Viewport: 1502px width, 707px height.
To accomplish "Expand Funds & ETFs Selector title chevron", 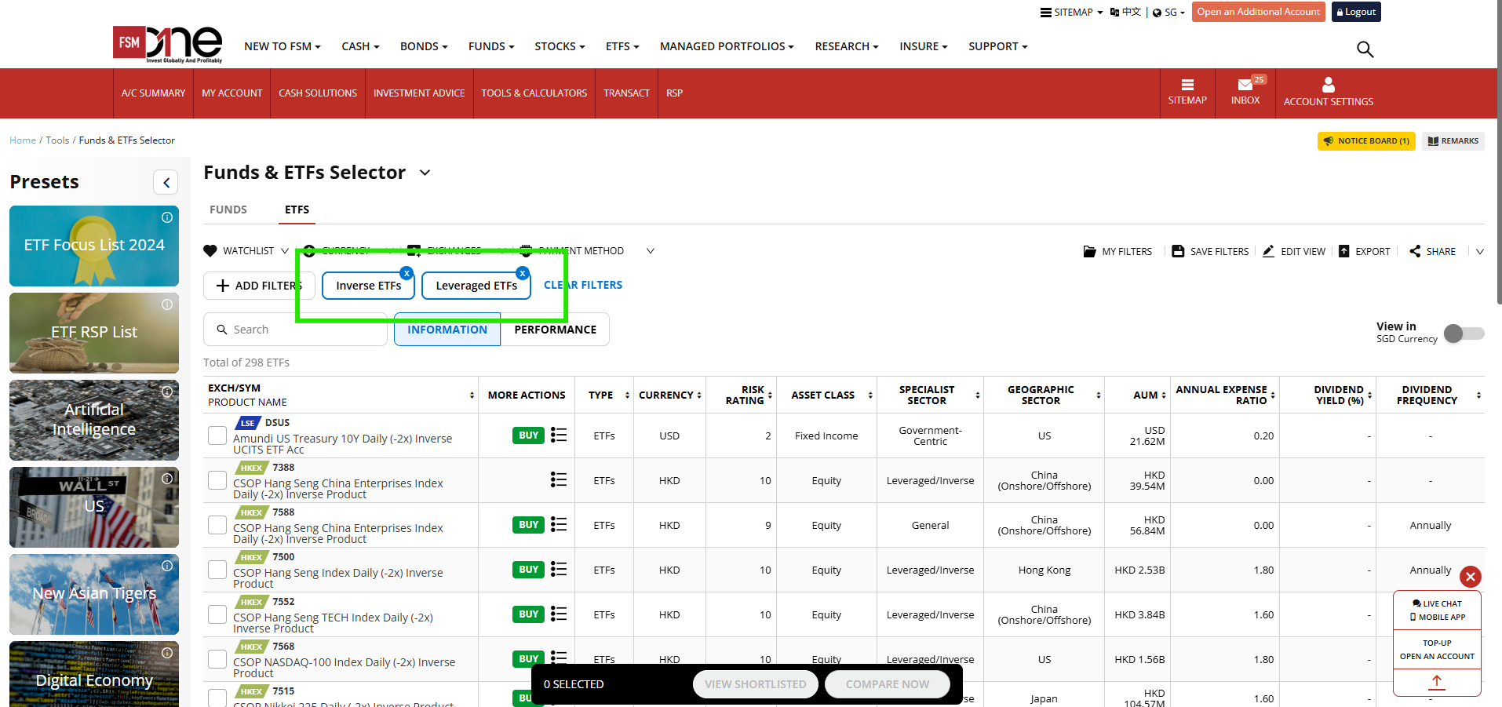I will point(425,173).
